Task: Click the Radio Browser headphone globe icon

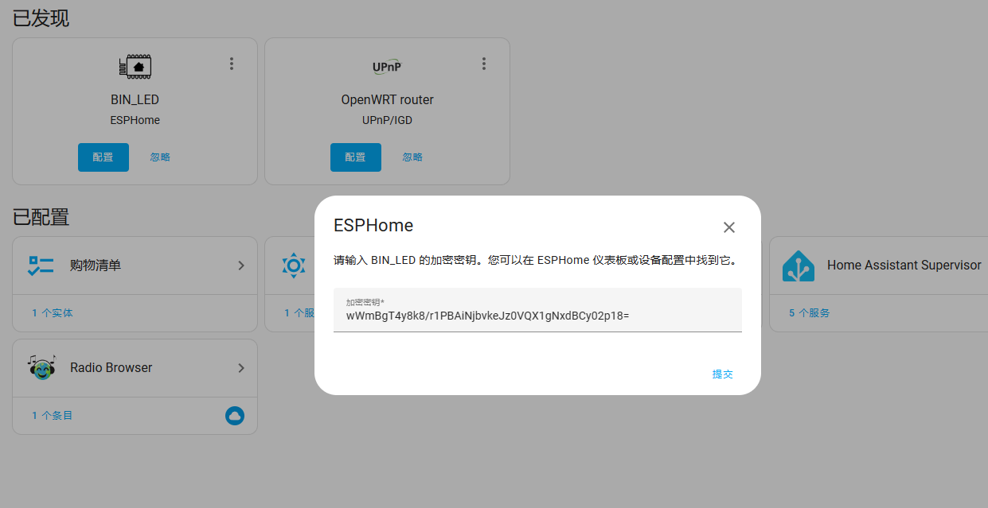Action: (x=41, y=367)
